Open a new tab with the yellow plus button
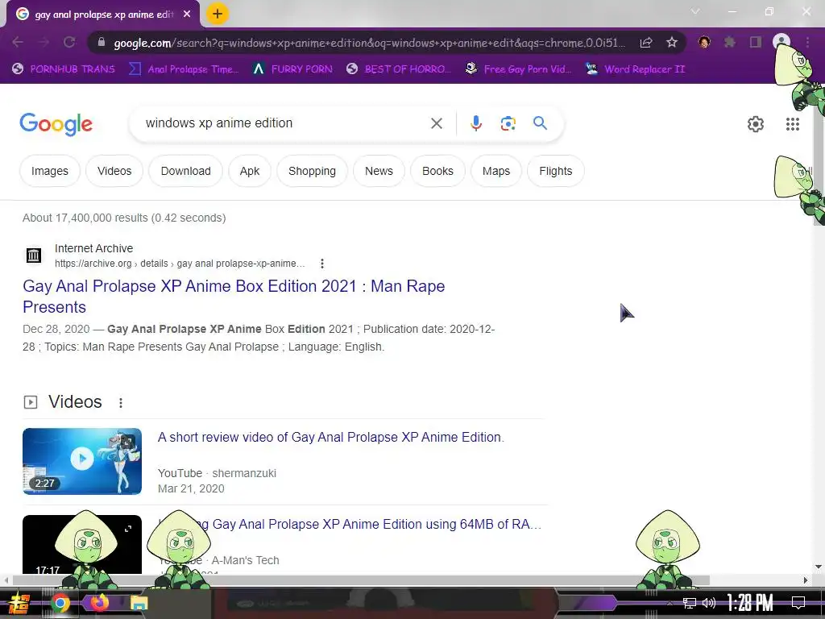The image size is (825, 619). [218, 15]
